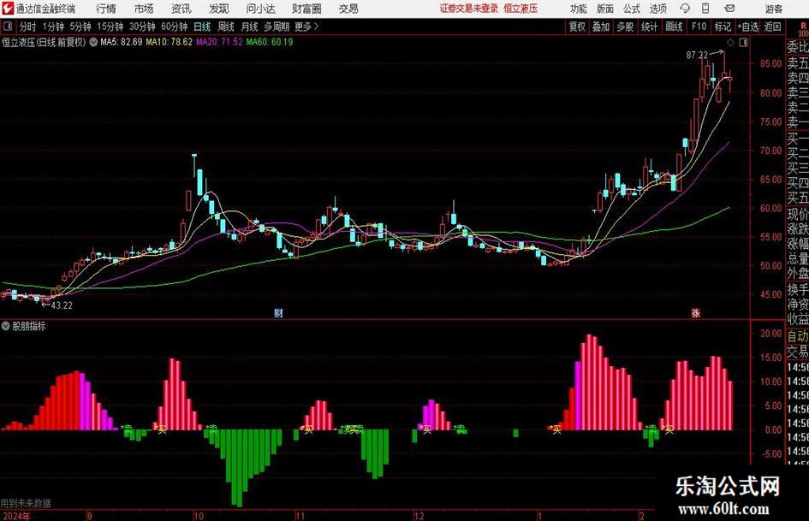Open the customer service headset icon
The width and height of the screenshot is (809, 521).
[x=685, y=9]
